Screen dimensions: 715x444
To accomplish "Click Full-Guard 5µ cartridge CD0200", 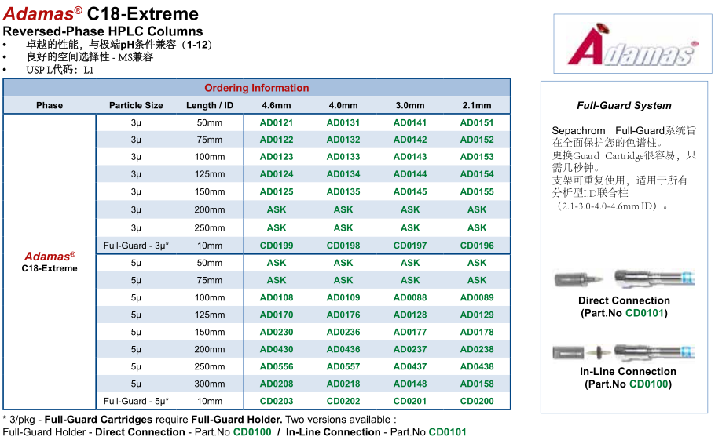I will [x=477, y=401].
